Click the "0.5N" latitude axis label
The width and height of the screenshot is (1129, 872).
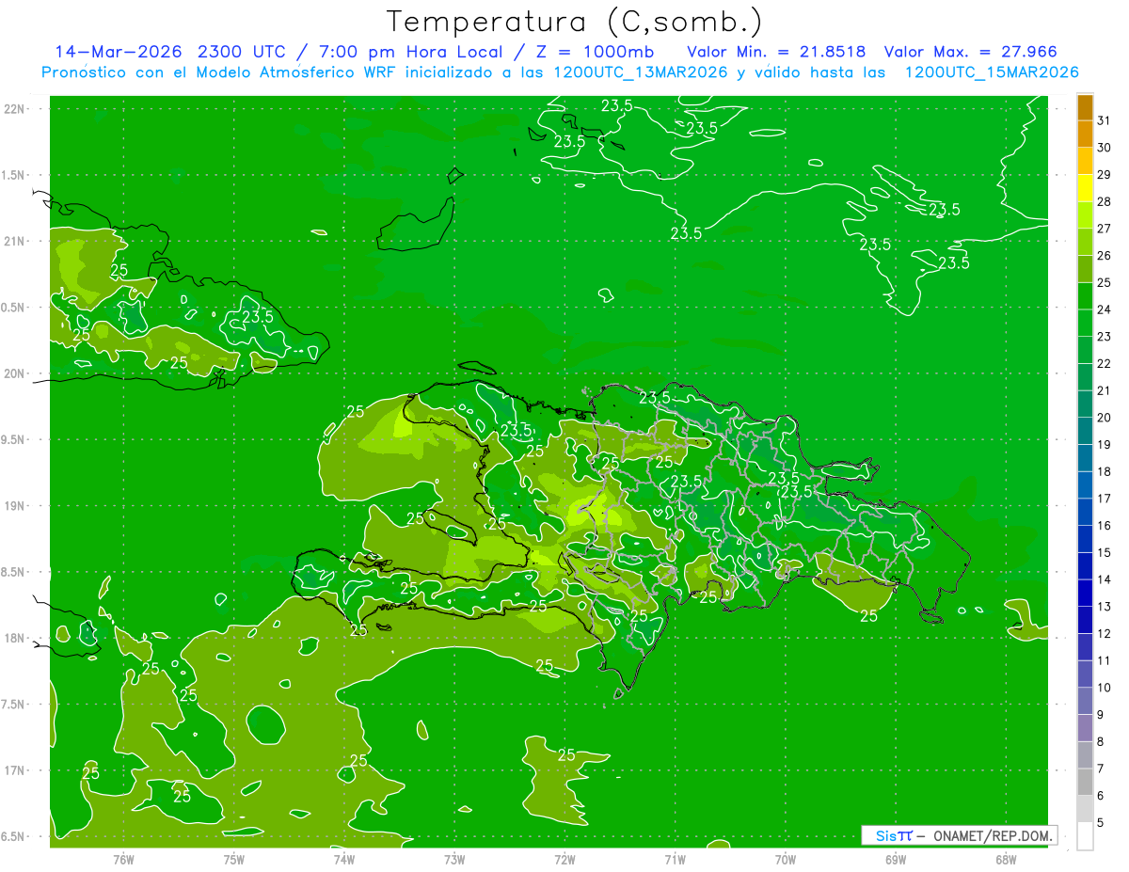pyautogui.click(x=14, y=308)
